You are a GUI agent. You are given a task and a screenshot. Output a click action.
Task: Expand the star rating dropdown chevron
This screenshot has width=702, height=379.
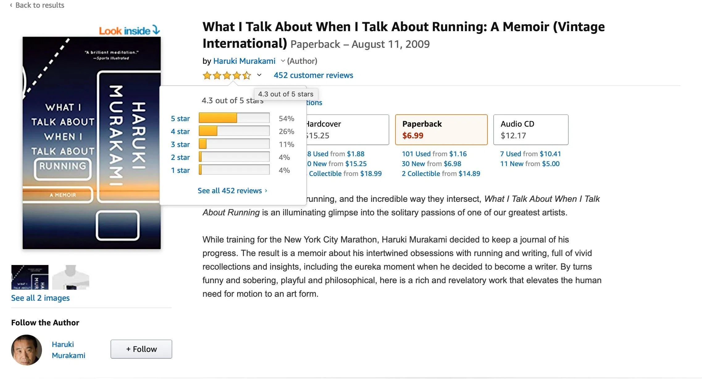point(259,75)
